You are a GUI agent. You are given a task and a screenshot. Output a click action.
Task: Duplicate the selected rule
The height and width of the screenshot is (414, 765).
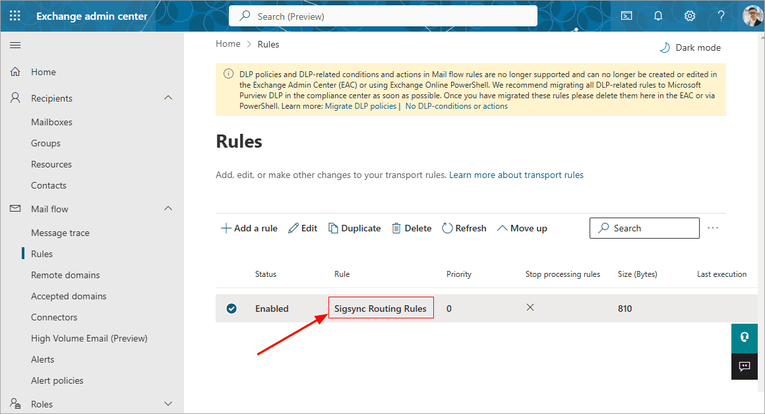354,228
